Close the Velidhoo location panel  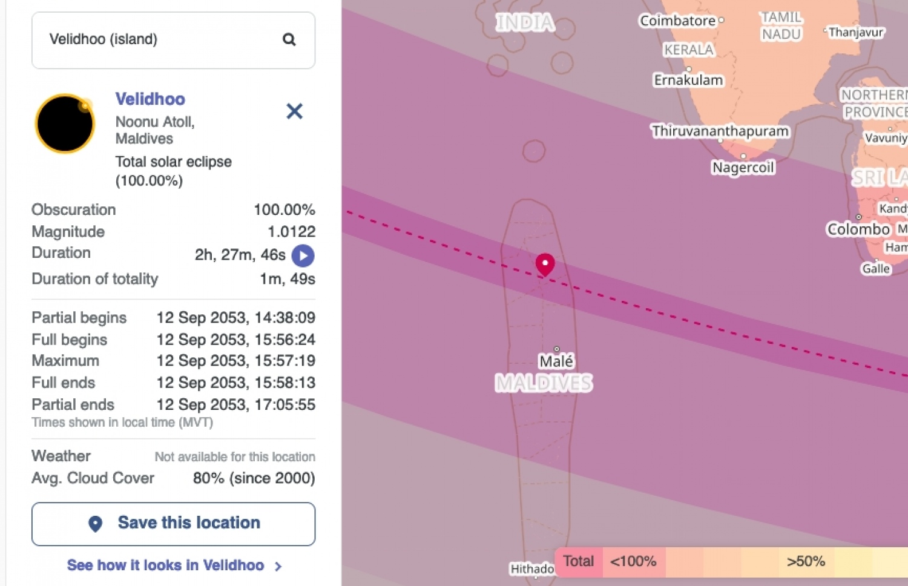[x=294, y=111]
